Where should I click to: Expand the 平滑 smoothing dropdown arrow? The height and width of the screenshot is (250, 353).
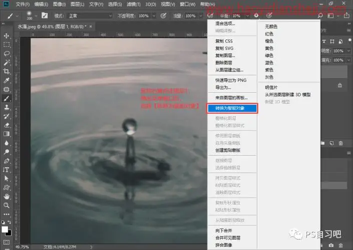coord(247,15)
